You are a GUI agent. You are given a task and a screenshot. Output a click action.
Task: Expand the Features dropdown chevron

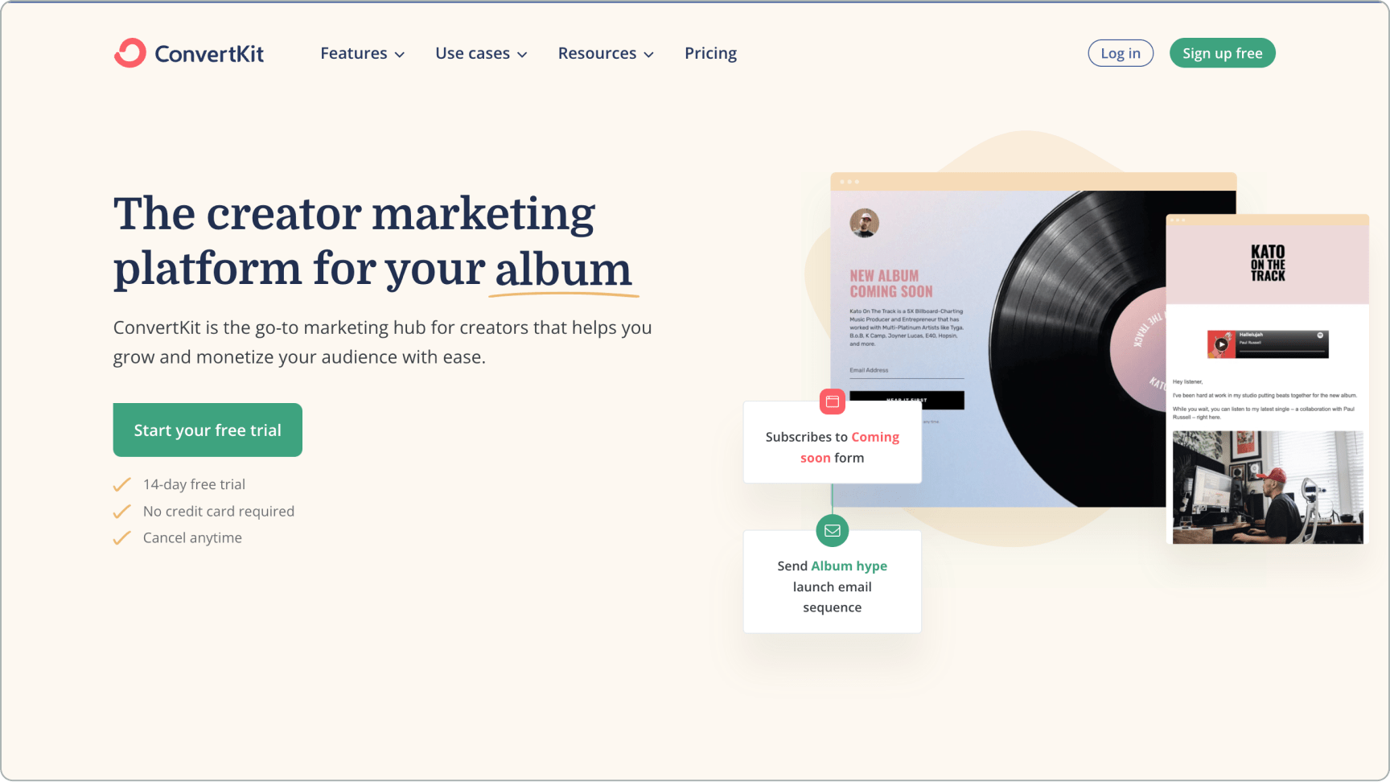(400, 55)
